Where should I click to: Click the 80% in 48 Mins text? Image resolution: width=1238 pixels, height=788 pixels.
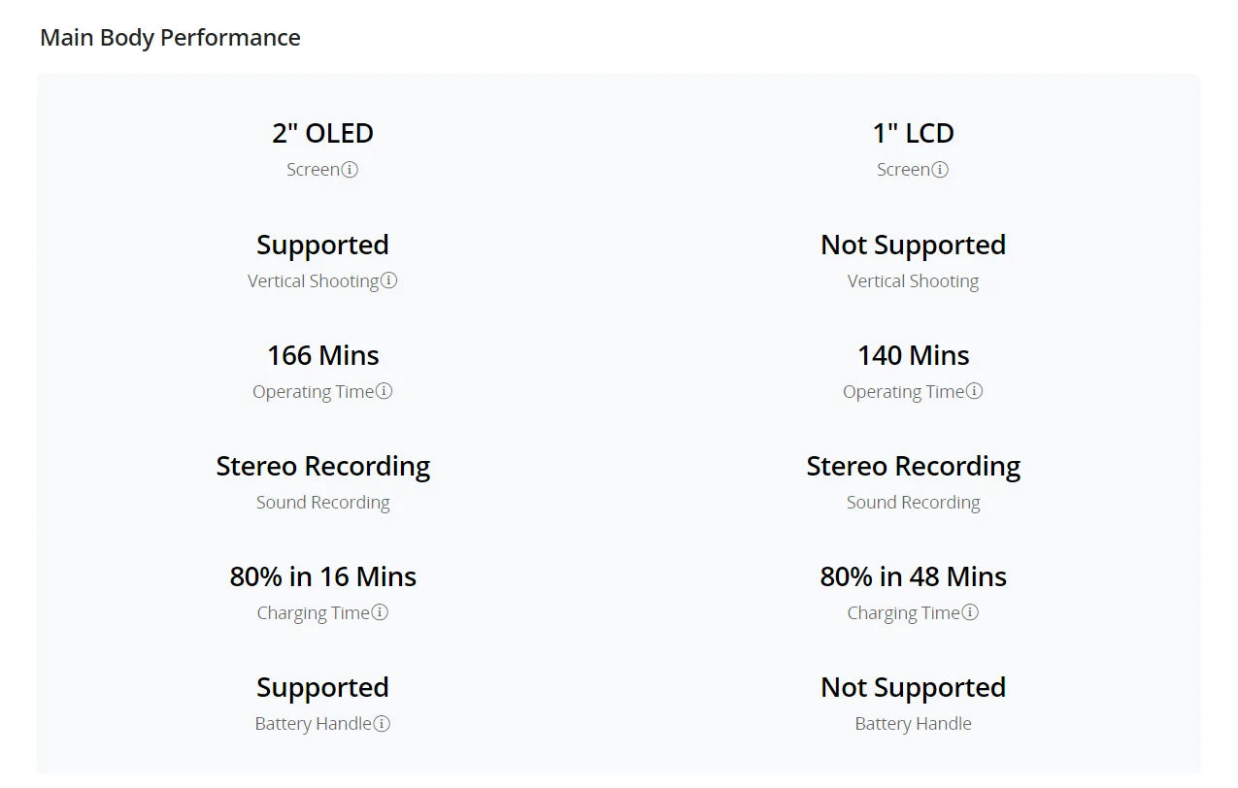pos(913,576)
